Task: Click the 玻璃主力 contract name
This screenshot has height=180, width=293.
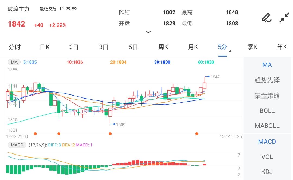Action: point(18,9)
